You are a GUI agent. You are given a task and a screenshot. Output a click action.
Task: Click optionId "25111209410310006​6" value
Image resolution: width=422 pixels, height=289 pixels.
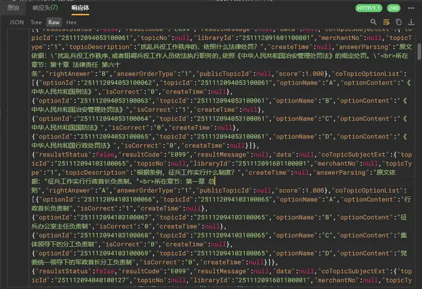coord(118,199)
